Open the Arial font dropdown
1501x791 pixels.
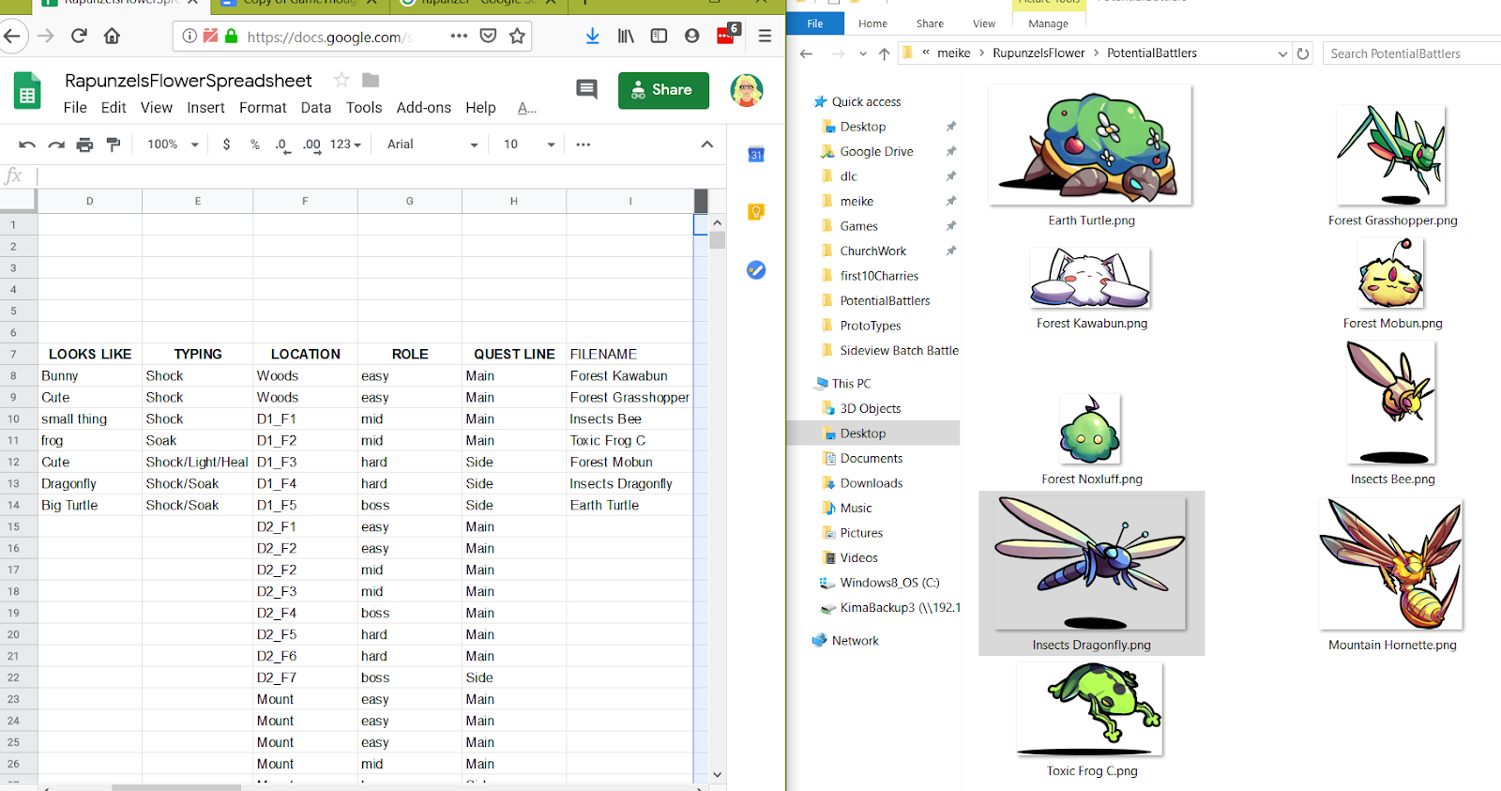(x=432, y=145)
